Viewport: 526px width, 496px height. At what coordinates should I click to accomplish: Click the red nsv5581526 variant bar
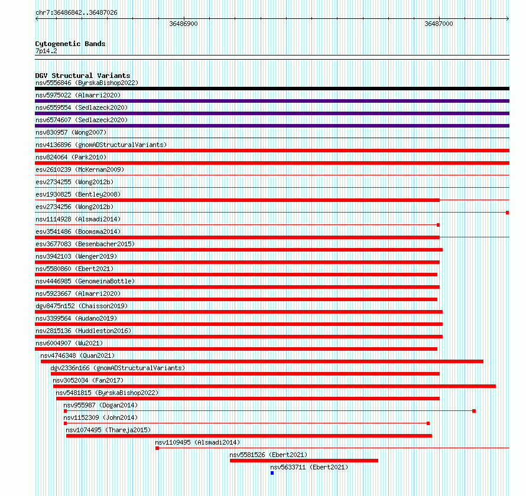pyautogui.click(x=304, y=461)
